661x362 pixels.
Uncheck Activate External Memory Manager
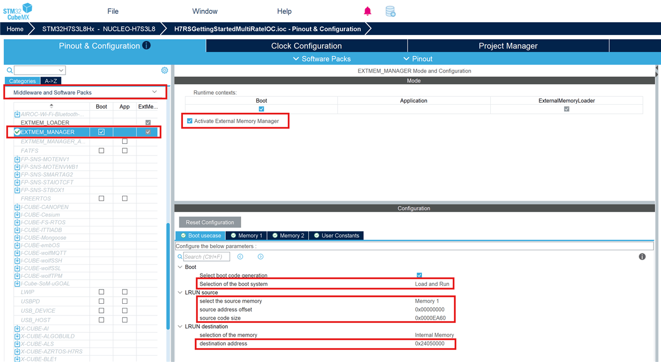coord(190,121)
